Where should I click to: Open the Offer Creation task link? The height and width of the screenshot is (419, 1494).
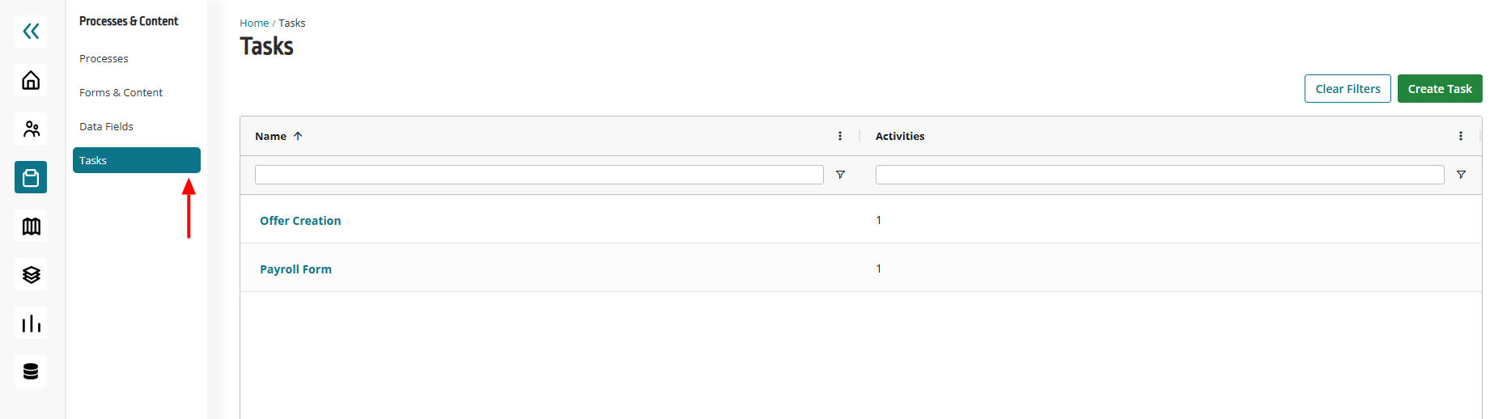coord(300,221)
